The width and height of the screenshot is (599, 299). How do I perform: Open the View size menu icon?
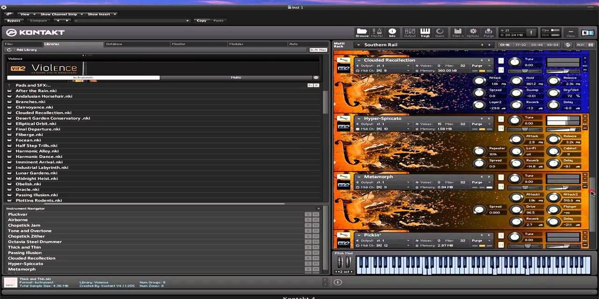[570, 32]
